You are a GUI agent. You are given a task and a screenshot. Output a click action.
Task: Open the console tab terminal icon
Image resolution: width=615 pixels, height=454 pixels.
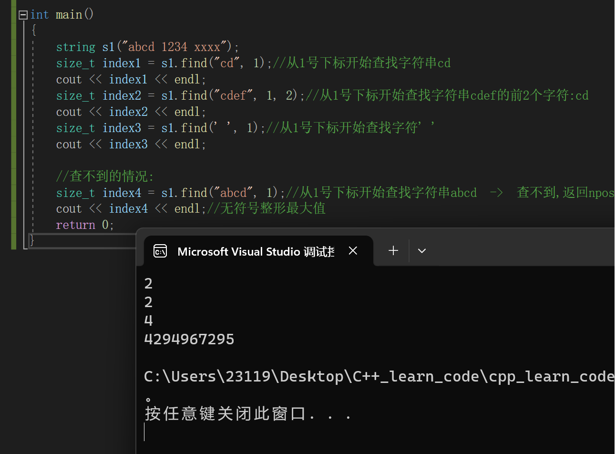click(160, 251)
